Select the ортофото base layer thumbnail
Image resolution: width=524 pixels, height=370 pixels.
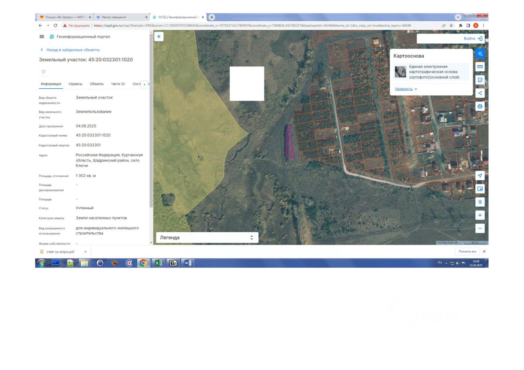400,72
